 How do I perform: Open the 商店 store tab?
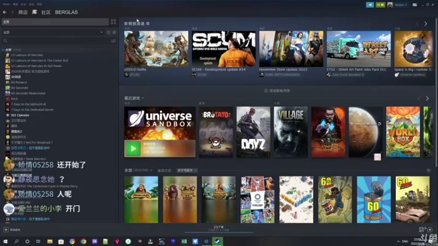(x=23, y=12)
